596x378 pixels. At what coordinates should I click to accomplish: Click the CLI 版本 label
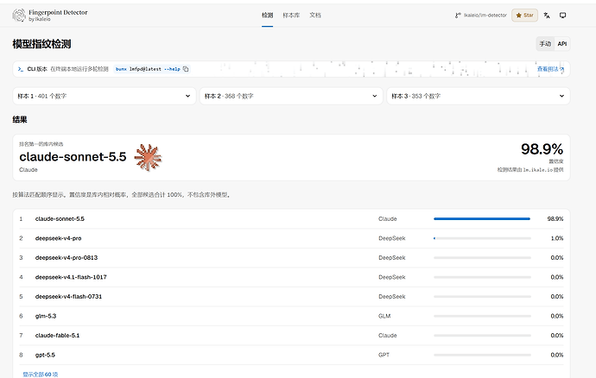37,69
